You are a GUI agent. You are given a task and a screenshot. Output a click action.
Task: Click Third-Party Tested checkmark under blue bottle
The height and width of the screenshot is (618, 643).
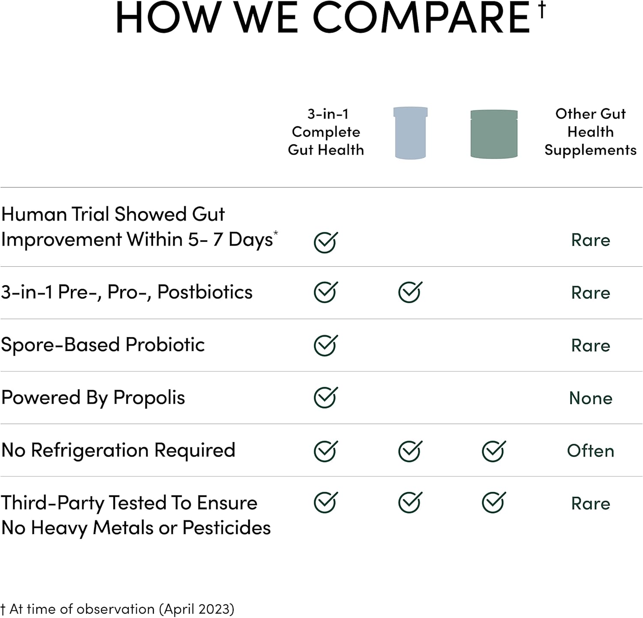[410, 502]
